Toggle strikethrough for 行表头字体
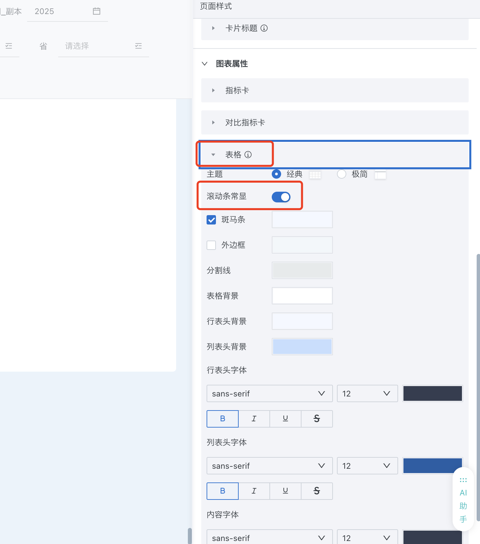Viewport: 480px width, 544px height. [317, 419]
